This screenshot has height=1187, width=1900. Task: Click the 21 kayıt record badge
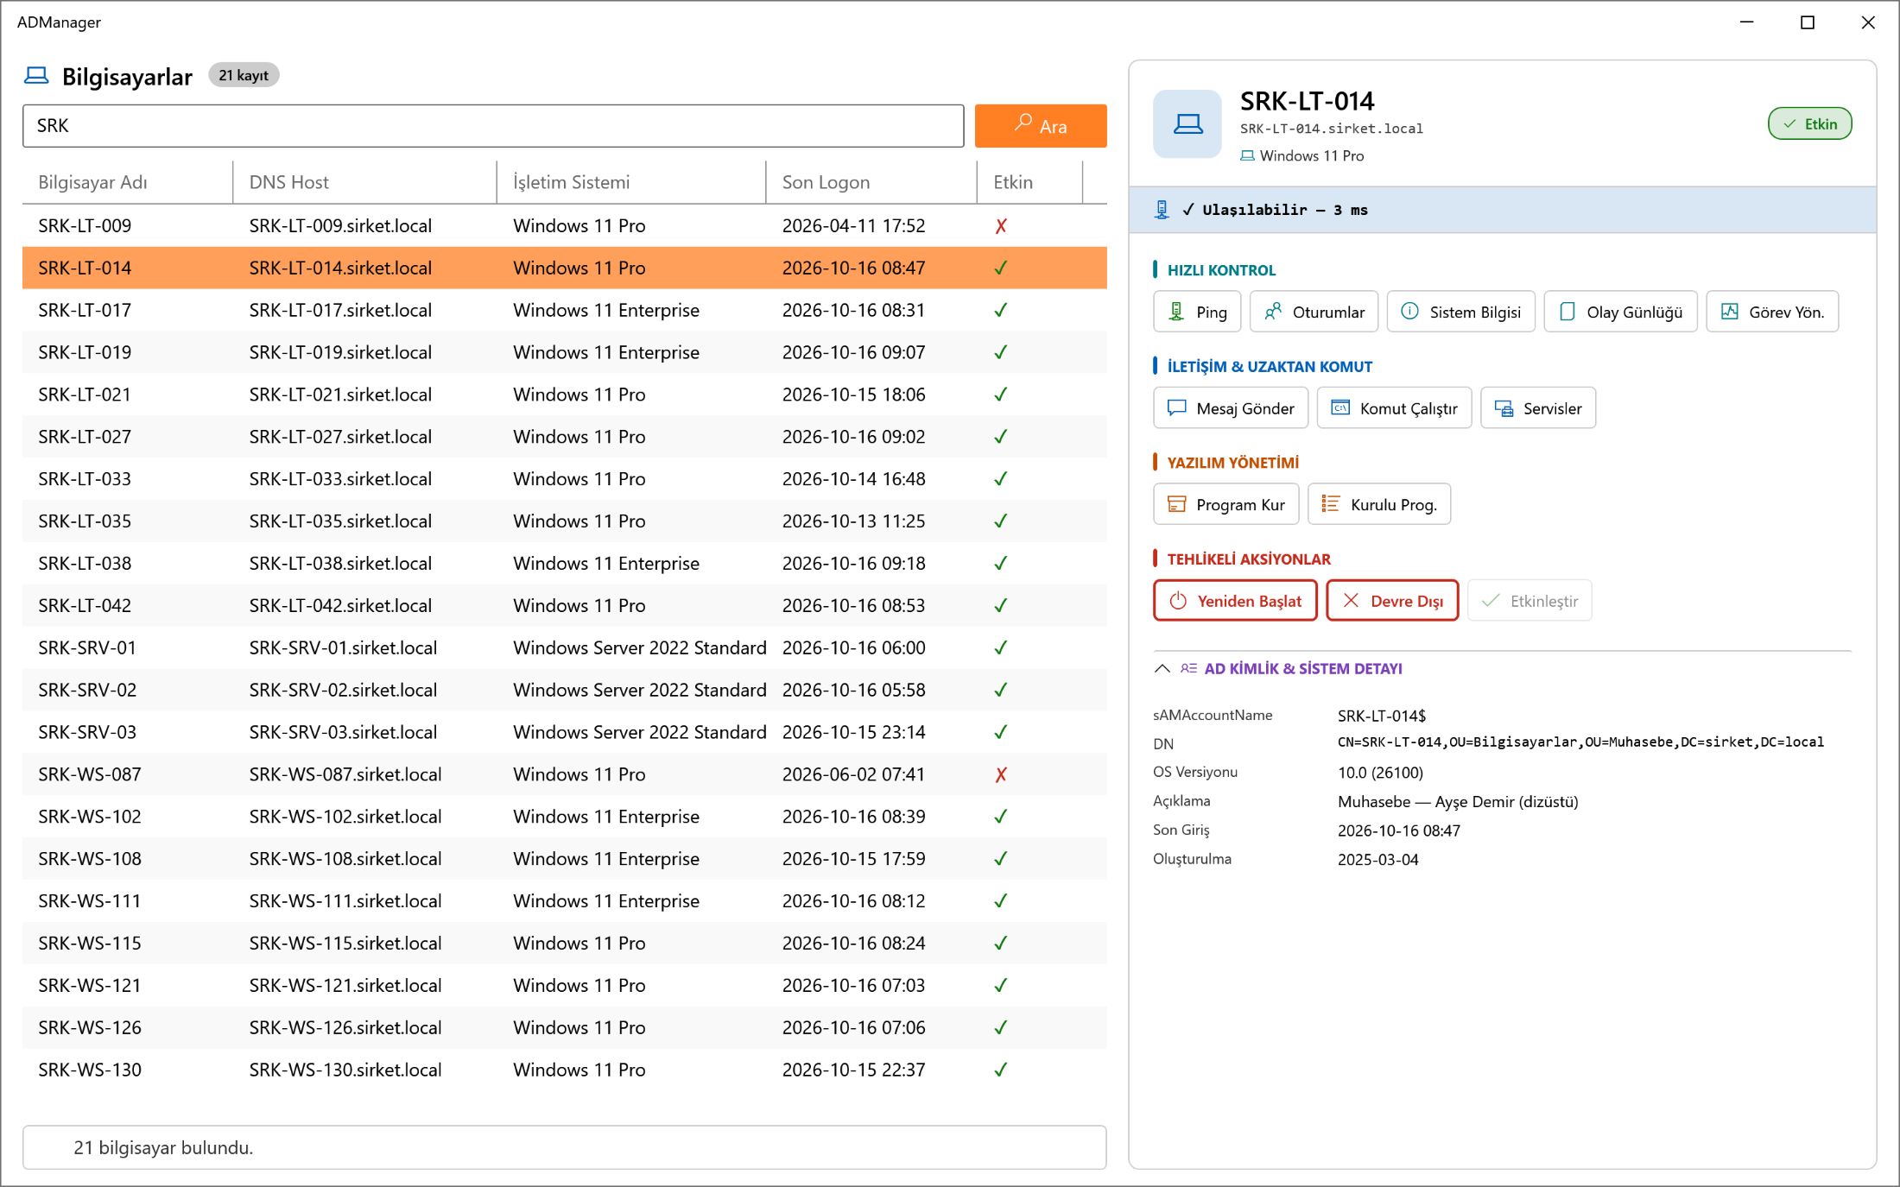coord(244,76)
